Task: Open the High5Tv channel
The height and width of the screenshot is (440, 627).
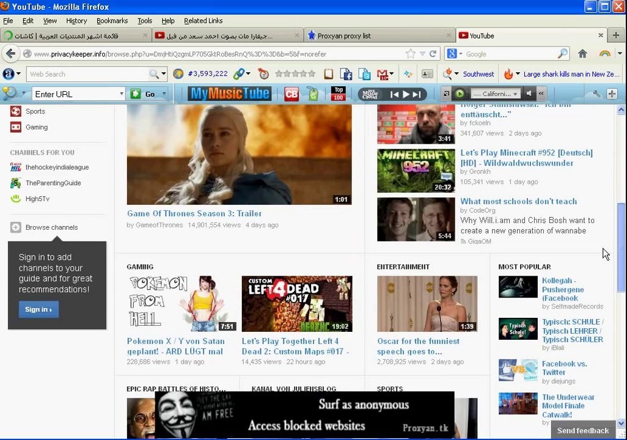Action: 37,199
